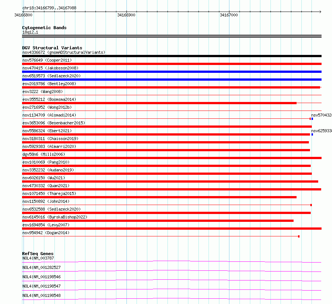Screen dimensions: 332x304
Task: Click the gray 18q12.1 cytogenetic band bar
Action: [x=172, y=36]
